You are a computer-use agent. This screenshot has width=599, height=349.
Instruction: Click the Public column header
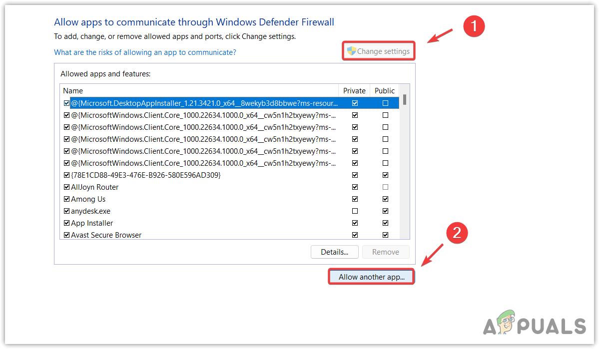pos(384,90)
